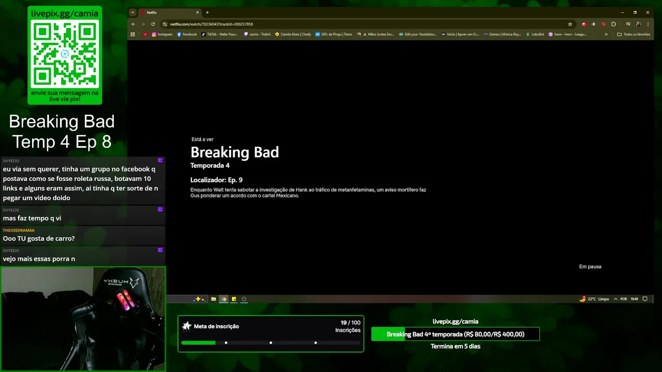The height and width of the screenshot is (372, 662).
Task: Click the Localizador: Ep. 9 heading
Action: [216, 180]
